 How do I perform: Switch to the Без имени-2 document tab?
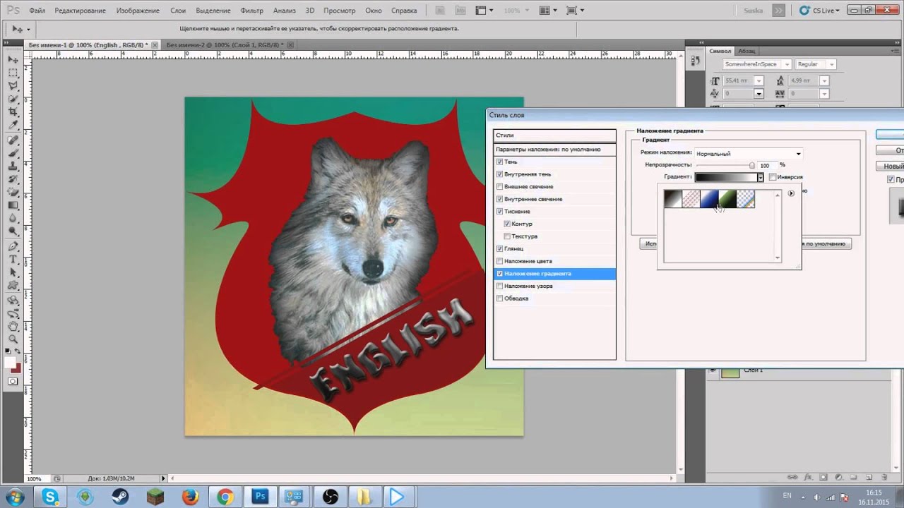coord(225,44)
